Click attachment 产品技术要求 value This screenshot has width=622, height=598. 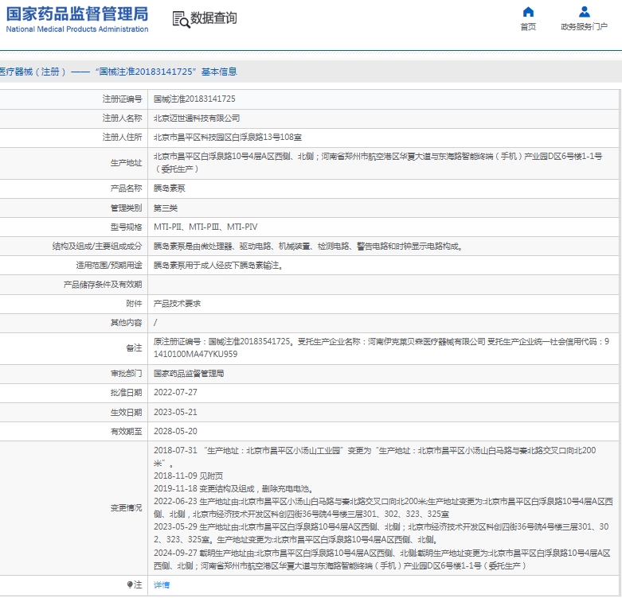point(178,304)
